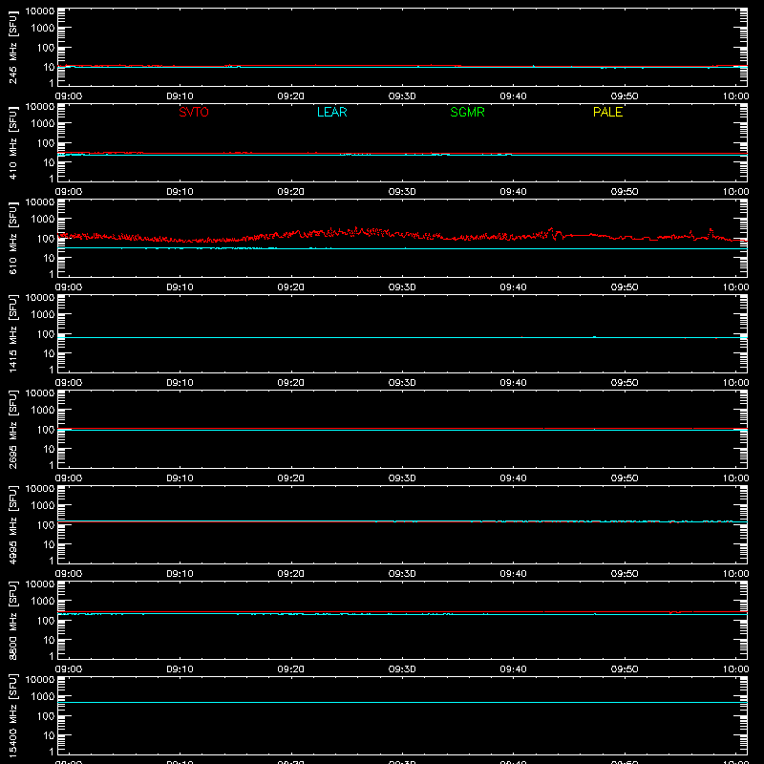Screen dimensions: 764x764
Task: Click the red trace in the 8800 MHz panel
Action: click(402, 611)
